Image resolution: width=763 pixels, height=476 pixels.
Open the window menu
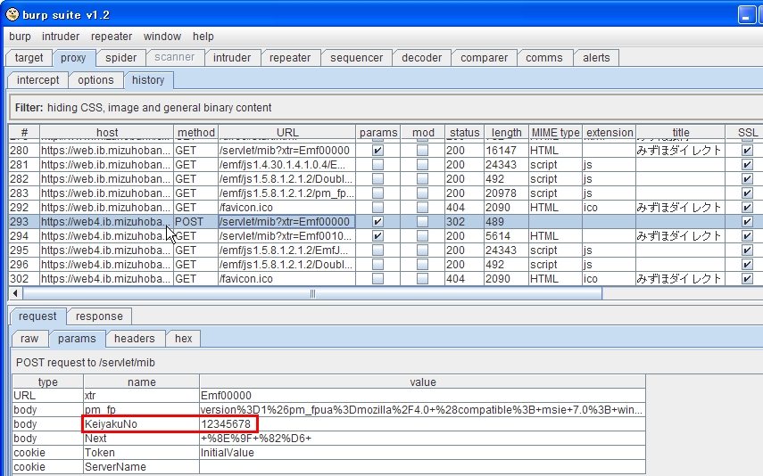(x=162, y=37)
